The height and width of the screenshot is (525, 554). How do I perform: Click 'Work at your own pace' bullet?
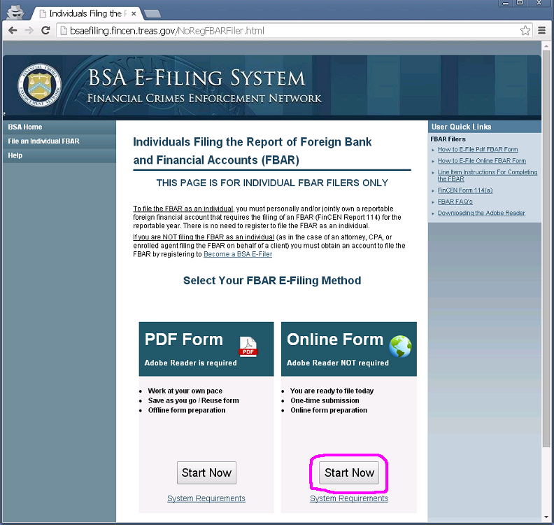(x=185, y=391)
